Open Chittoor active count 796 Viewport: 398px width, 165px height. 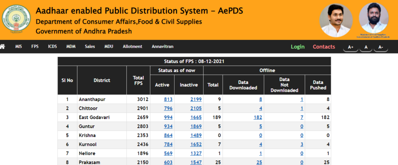point(168,108)
